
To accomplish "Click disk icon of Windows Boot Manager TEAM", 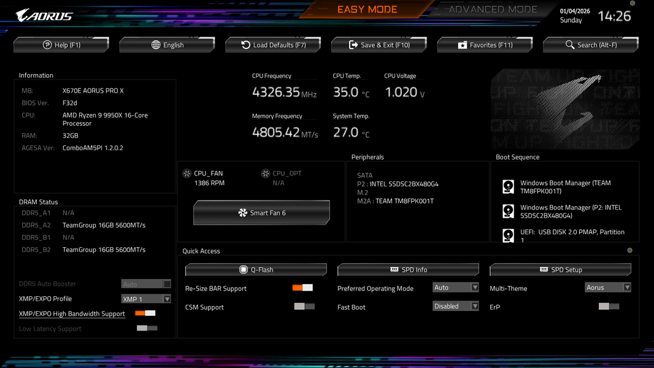I will click(508, 186).
